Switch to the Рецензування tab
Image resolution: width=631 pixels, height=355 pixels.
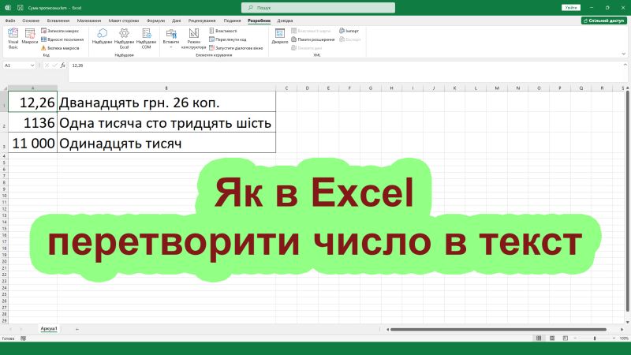coord(202,21)
